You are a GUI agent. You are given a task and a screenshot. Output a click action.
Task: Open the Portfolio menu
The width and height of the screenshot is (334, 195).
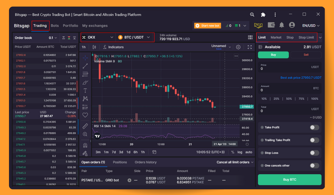pos(70,25)
